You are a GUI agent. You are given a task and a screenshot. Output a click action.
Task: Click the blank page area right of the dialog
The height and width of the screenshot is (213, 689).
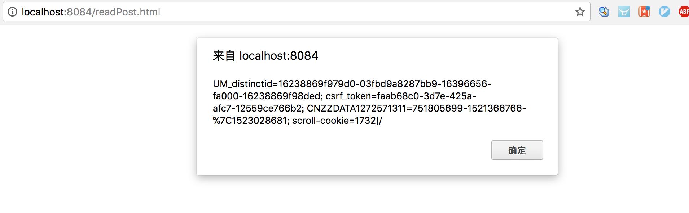tap(624, 108)
